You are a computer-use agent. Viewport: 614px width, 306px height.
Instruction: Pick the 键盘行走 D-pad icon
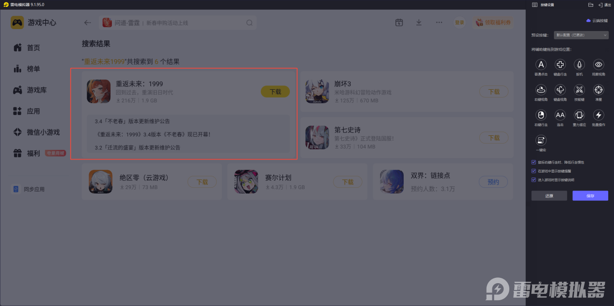tap(560, 64)
